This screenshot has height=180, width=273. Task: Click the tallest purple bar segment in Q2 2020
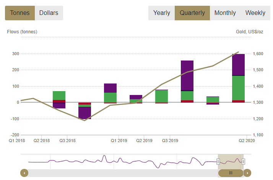(238, 64)
